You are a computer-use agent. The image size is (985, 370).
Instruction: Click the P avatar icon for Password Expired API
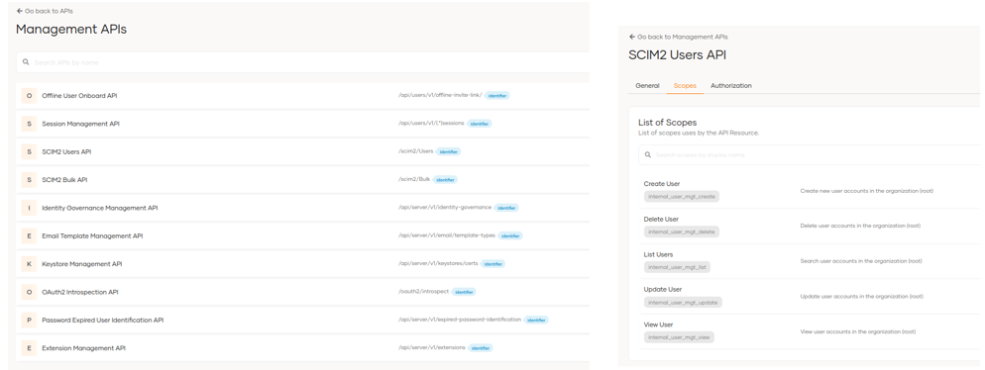pyautogui.click(x=29, y=320)
